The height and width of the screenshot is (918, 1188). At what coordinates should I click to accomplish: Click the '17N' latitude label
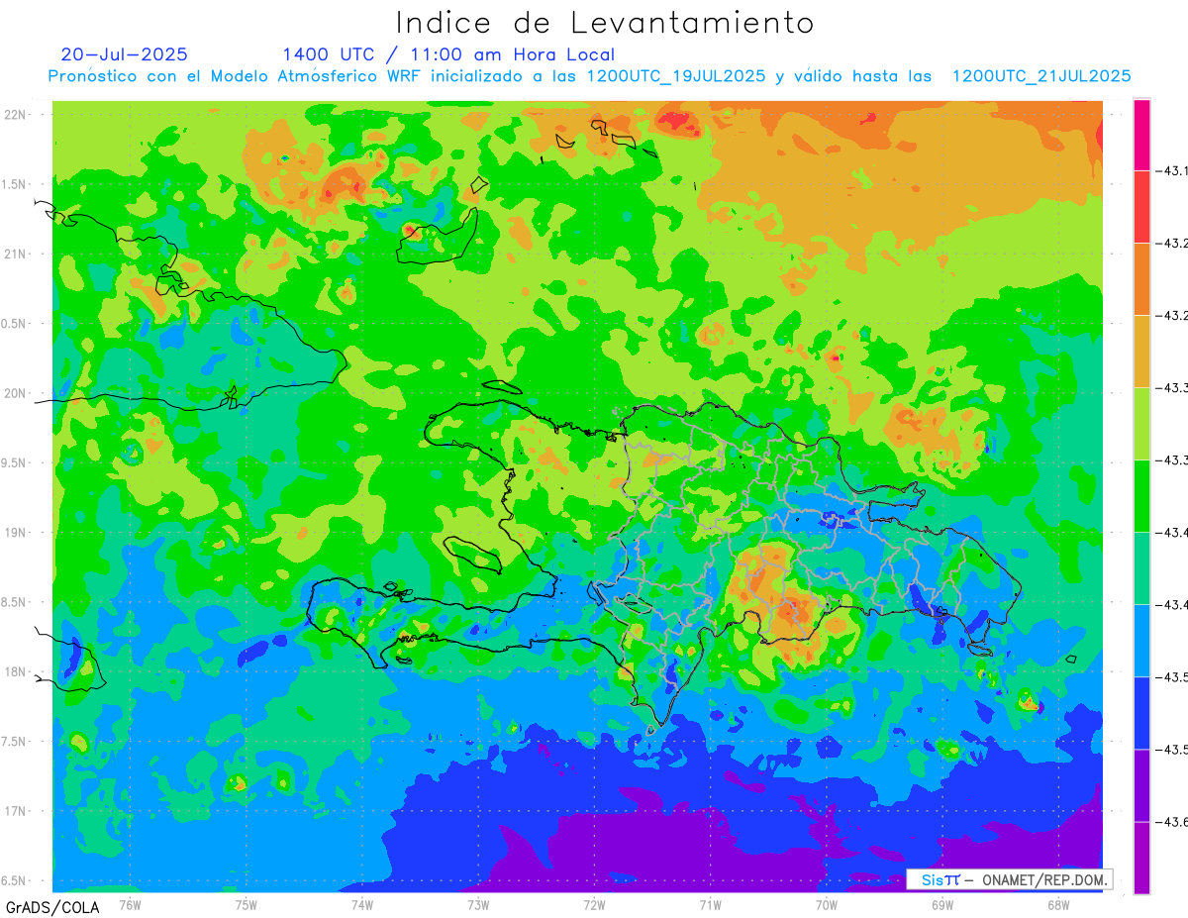(x=16, y=811)
